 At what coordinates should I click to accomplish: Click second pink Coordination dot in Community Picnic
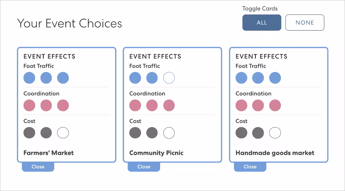152,105
